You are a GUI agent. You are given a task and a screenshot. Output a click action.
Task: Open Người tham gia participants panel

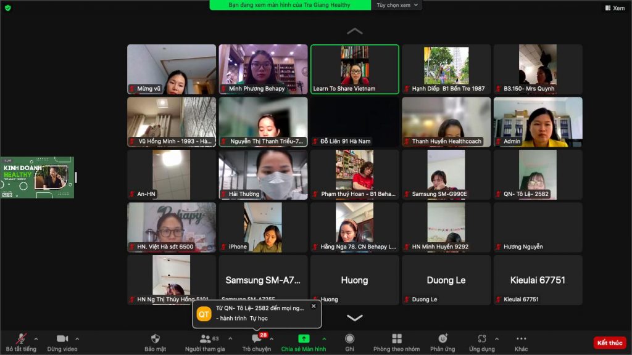205,338
